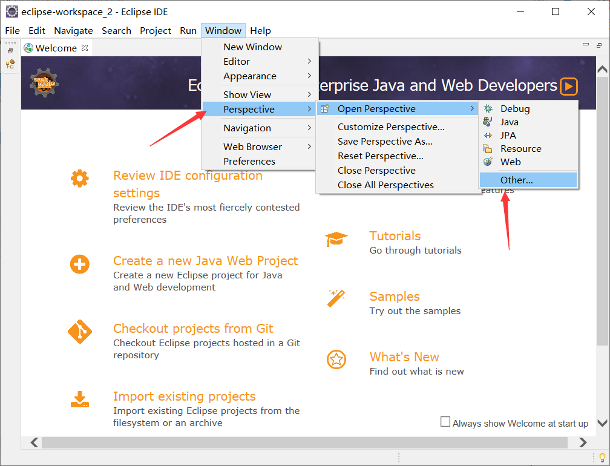Click the vertical scrollbar down arrow

602,423
